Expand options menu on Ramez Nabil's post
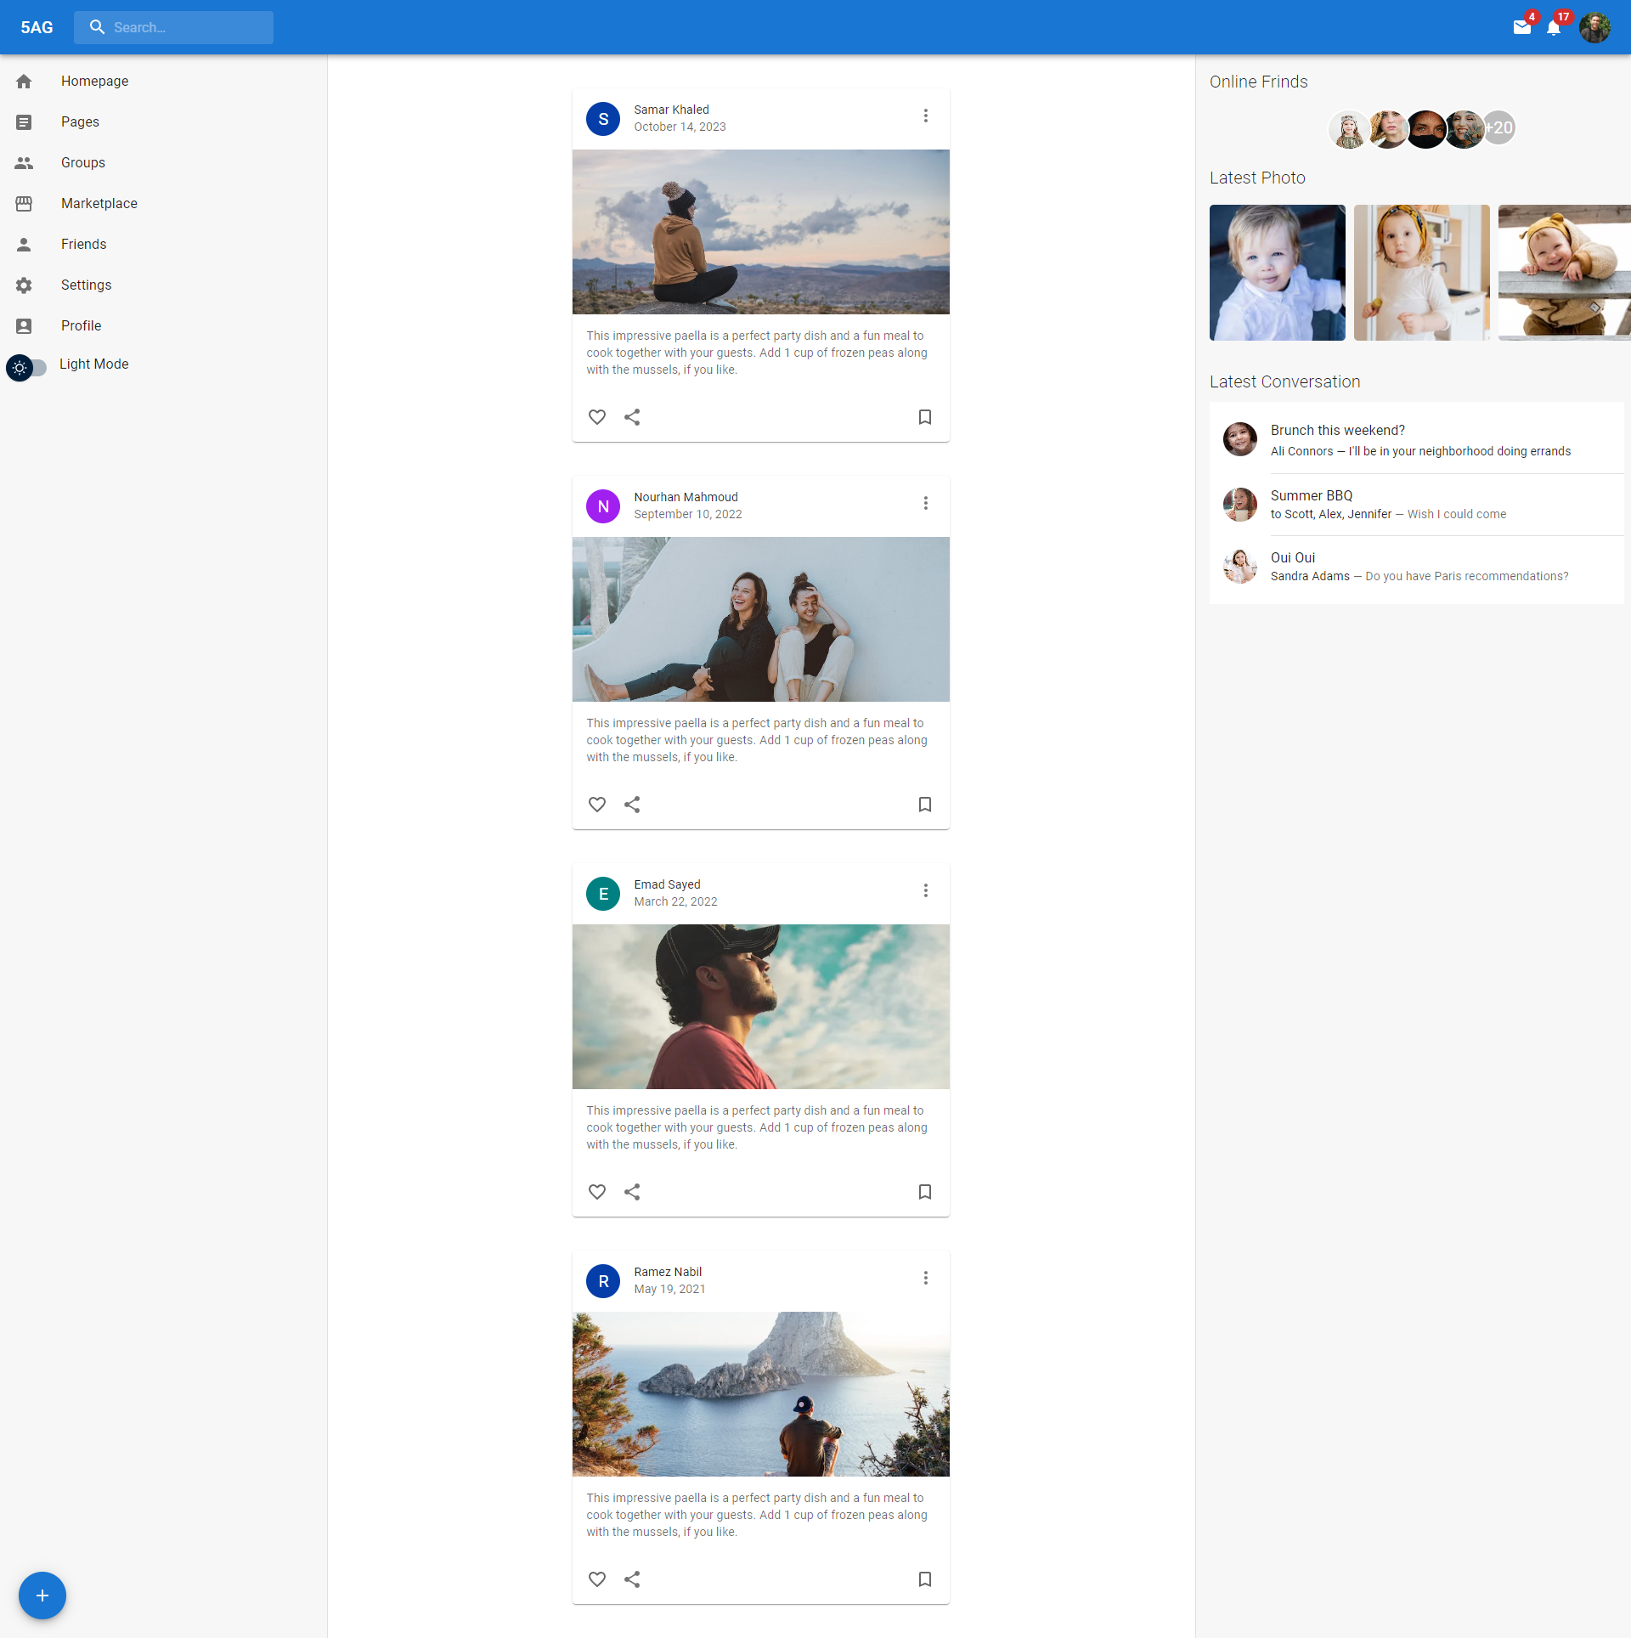 coord(926,1279)
